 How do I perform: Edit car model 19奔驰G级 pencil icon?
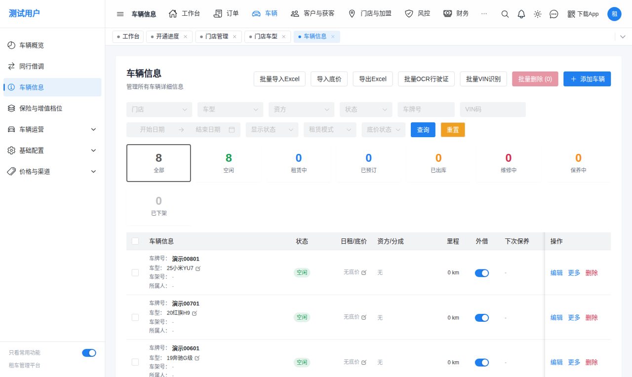pos(197,358)
